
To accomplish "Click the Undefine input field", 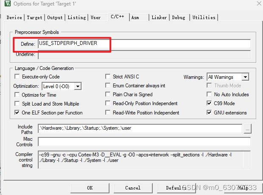I will coord(144,55).
